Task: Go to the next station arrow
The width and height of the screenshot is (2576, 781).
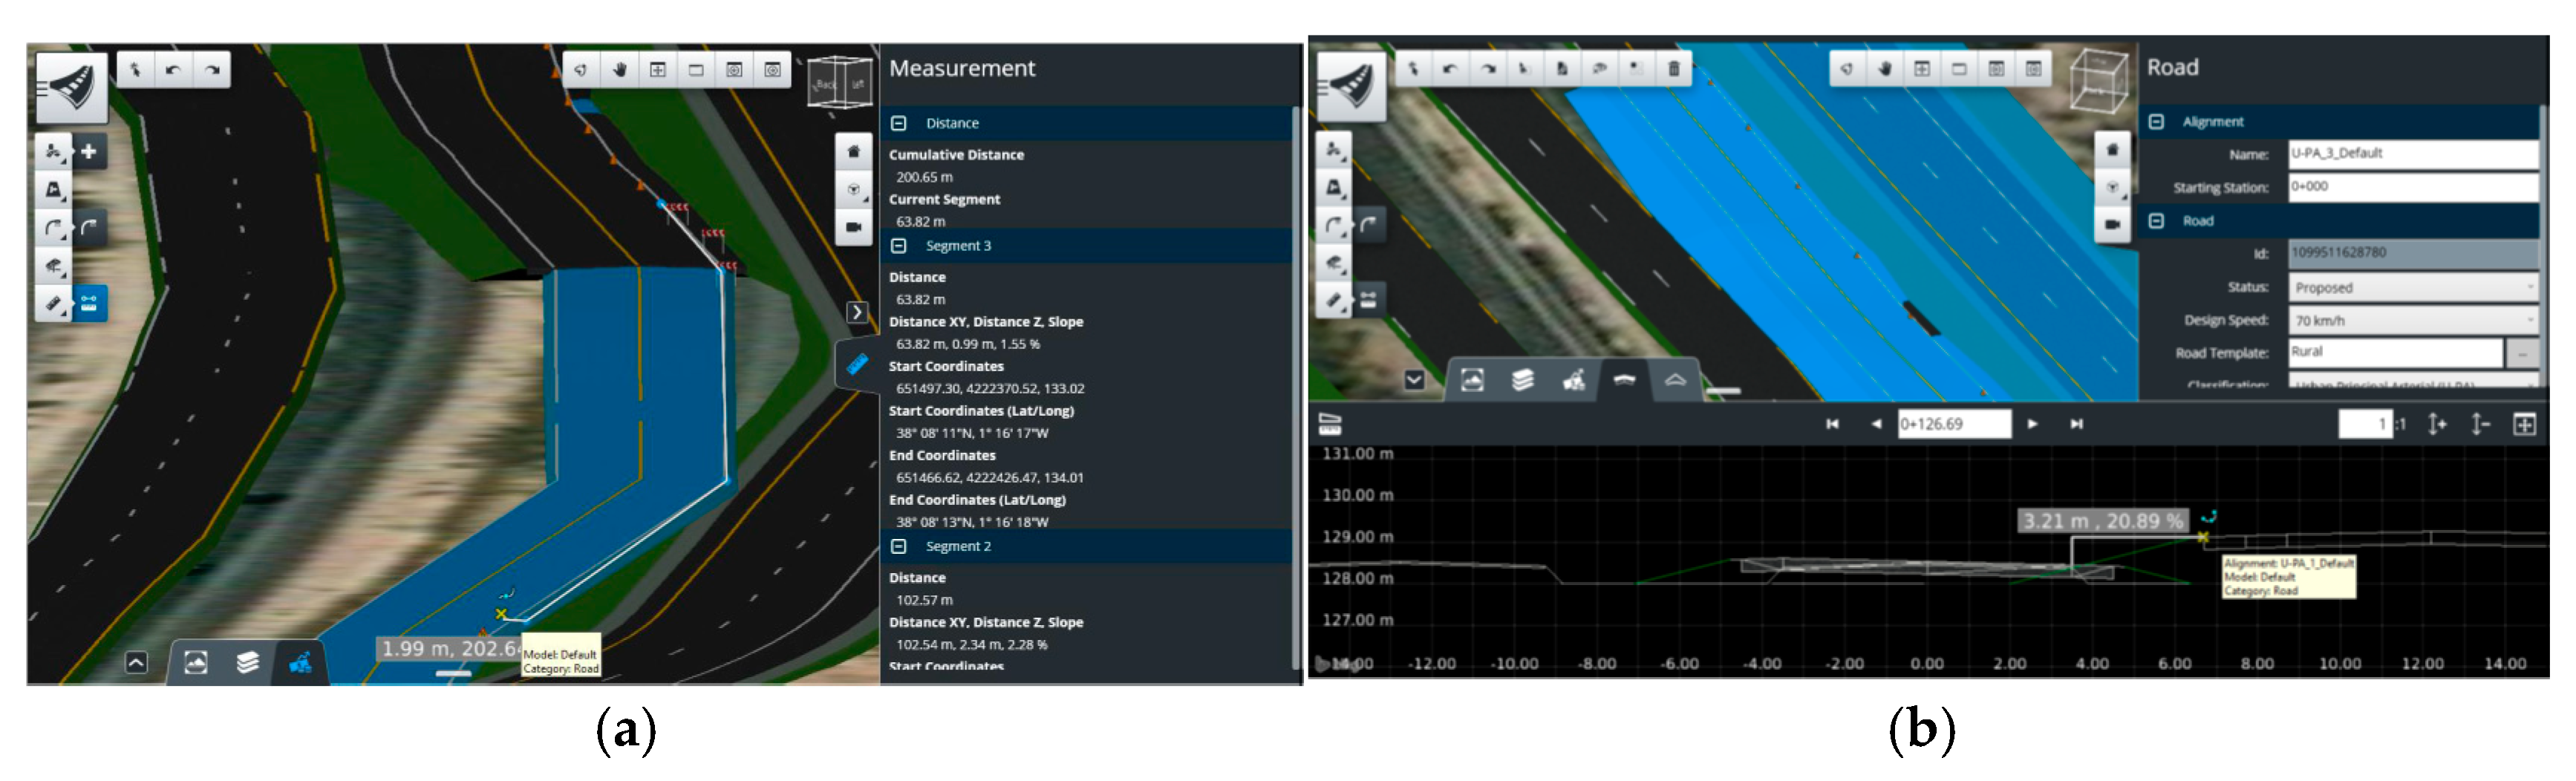Action: (x=2032, y=424)
